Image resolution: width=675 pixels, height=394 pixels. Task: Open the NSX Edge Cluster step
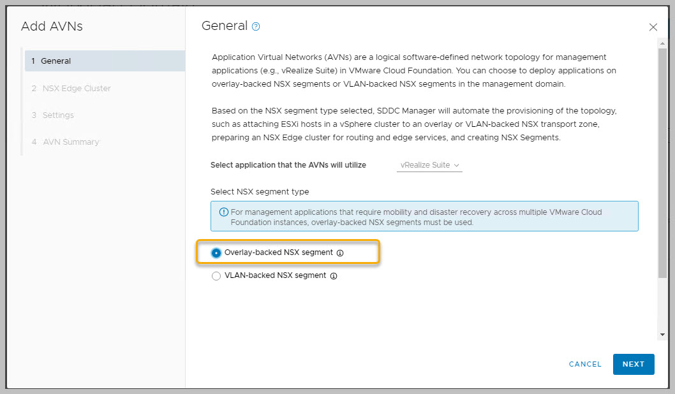[x=77, y=88]
